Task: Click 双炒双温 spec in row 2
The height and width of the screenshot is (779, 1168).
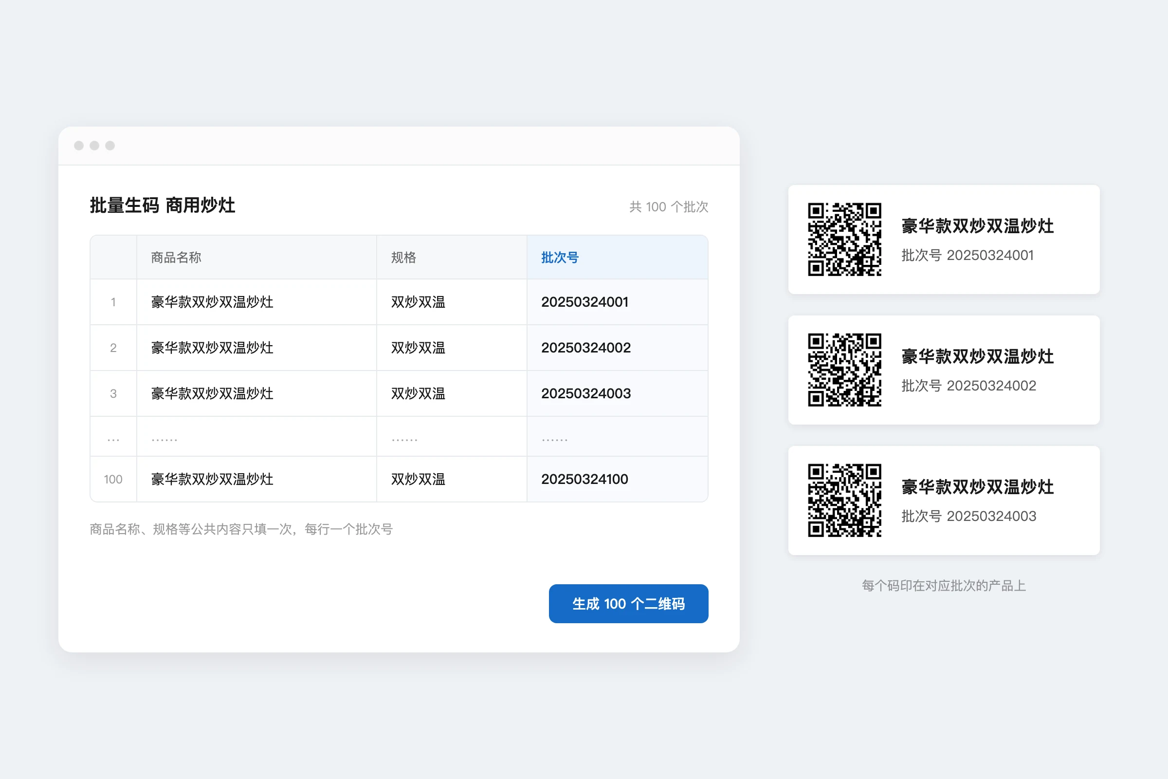Action: click(x=418, y=348)
